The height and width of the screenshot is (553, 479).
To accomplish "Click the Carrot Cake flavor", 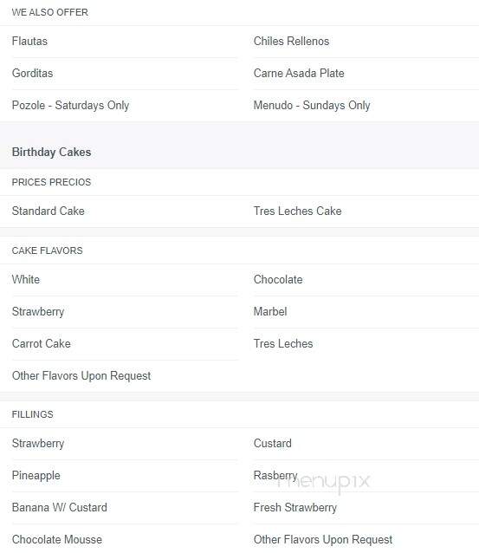I will (x=42, y=344).
